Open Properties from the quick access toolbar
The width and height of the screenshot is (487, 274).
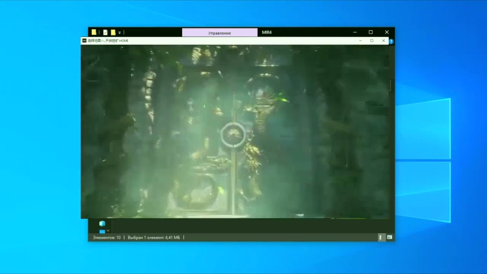(x=105, y=32)
